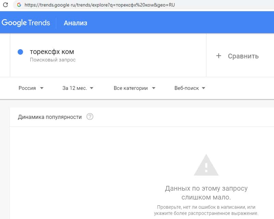
Task: Open the Все категории dropdown
Action: [x=134, y=88]
